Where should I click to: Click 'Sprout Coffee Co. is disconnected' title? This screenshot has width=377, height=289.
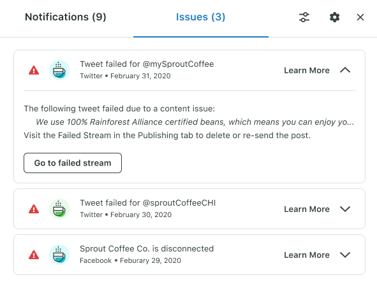tap(147, 249)
